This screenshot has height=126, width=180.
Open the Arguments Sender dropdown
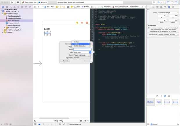[x=82, y=58]
